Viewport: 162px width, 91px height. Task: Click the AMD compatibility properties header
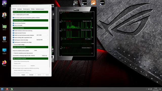pyautogui.click(x=30, y=59)
